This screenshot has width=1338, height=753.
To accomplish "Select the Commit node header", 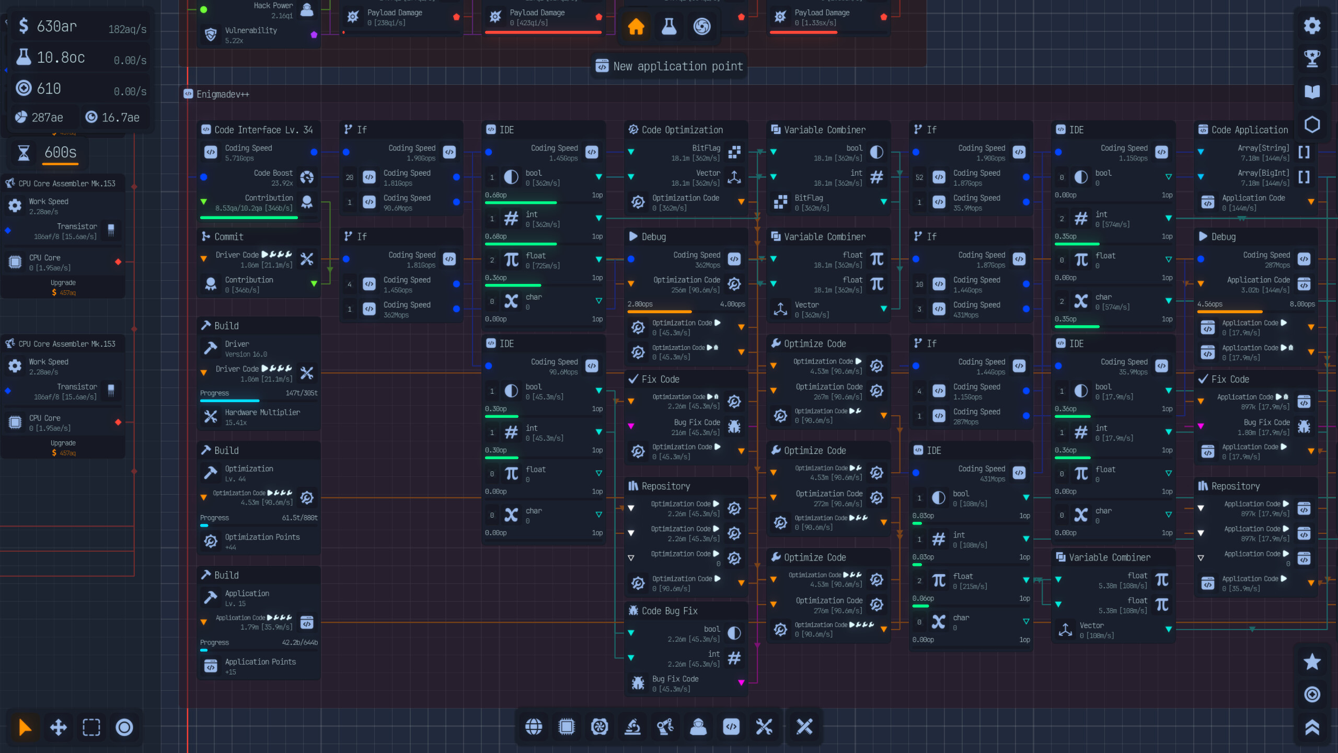I will pos(259,237).
